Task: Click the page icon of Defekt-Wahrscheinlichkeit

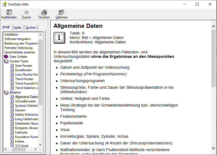Action: coord(12,115)
